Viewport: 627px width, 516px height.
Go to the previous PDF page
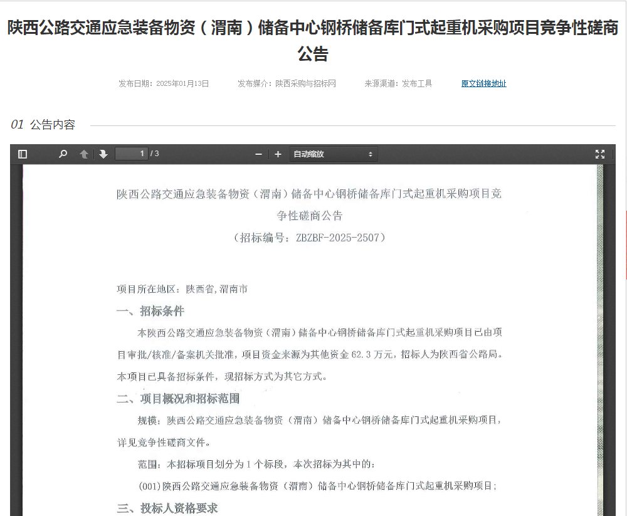84,154
